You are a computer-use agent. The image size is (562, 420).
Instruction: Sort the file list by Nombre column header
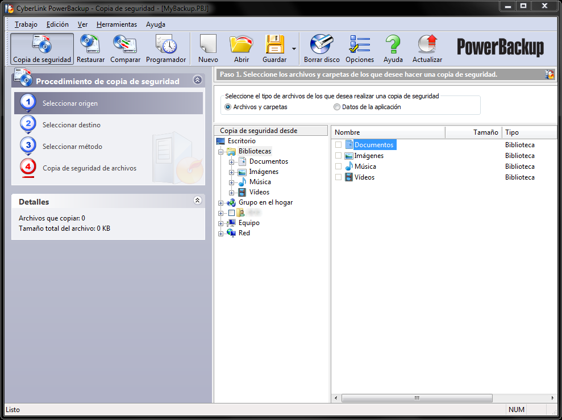[x=388, y=132]
